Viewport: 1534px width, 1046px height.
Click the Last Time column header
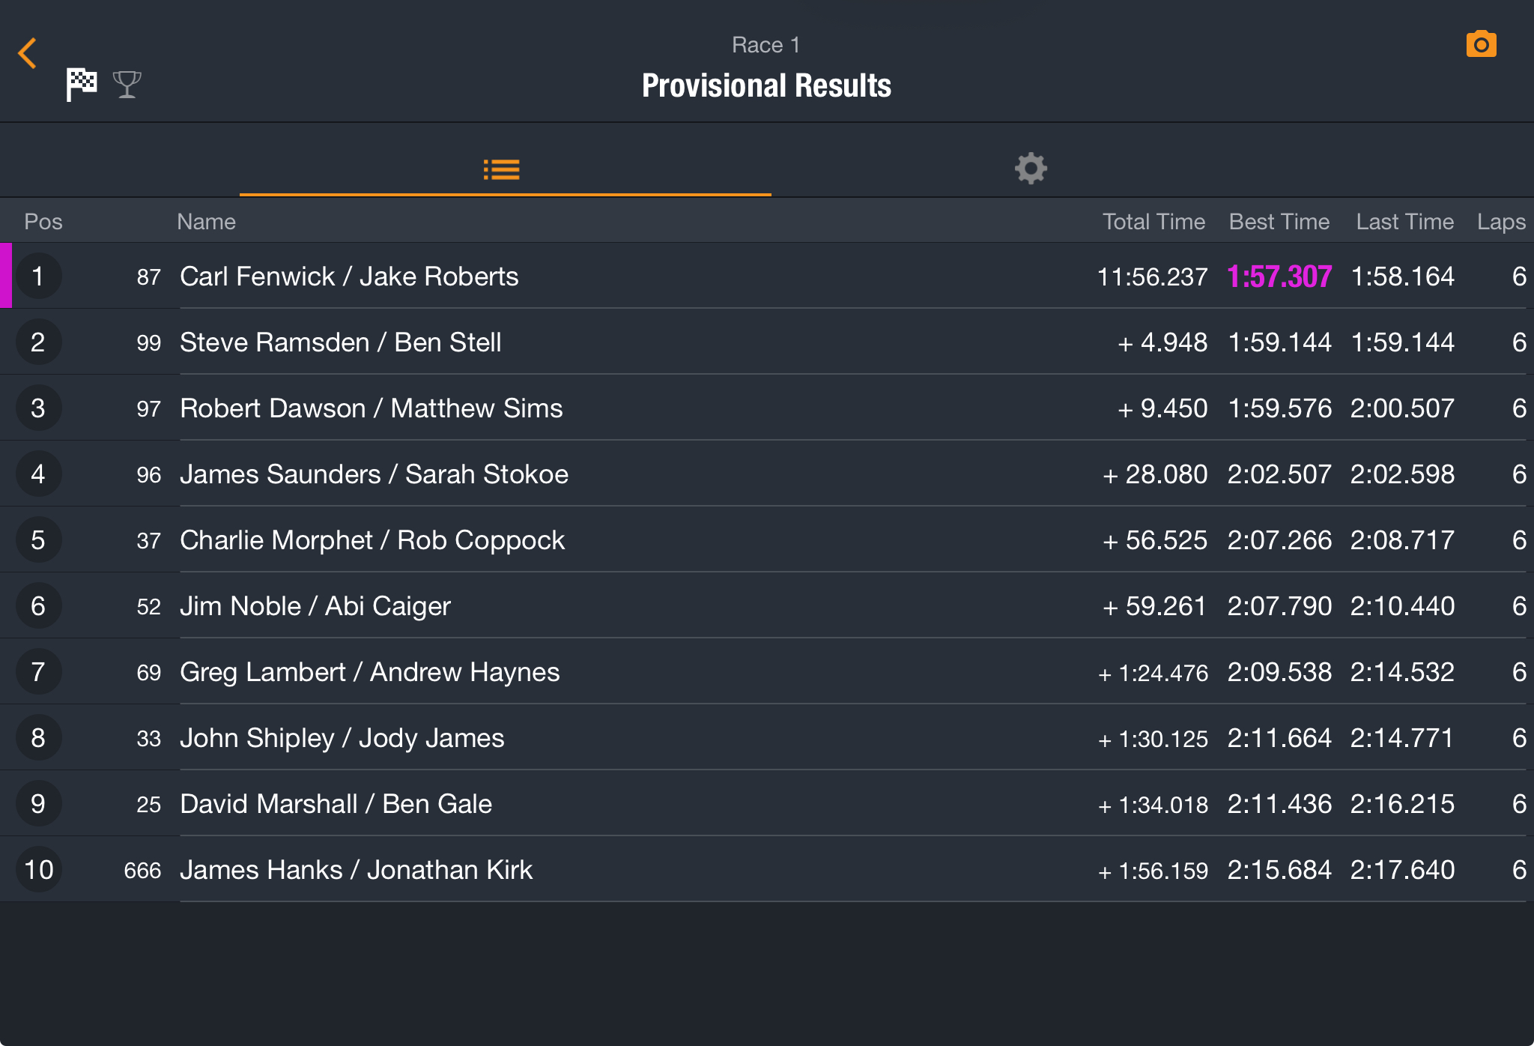pyautogui.click(x=1404, y=222)
